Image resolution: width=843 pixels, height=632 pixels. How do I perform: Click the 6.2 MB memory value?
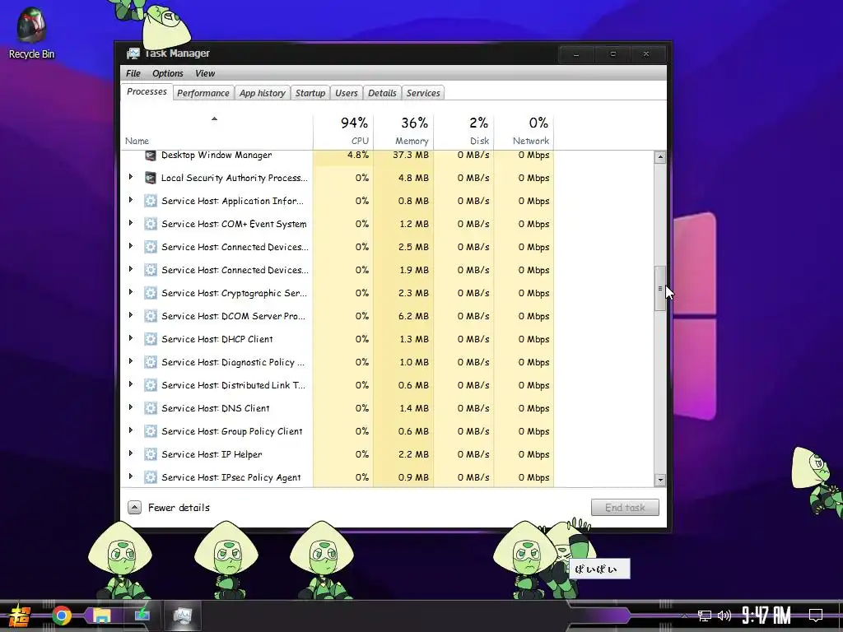pos(413,316)
